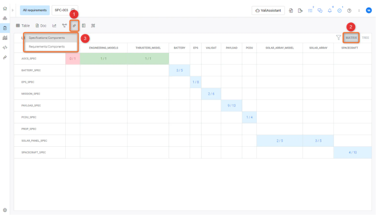Switch to TREE view
Viewport: 378px width, 217px height.
366,38
